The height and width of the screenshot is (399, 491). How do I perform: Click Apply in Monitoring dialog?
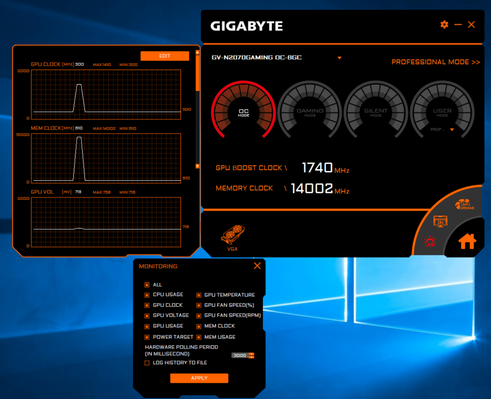pos(199,378)
